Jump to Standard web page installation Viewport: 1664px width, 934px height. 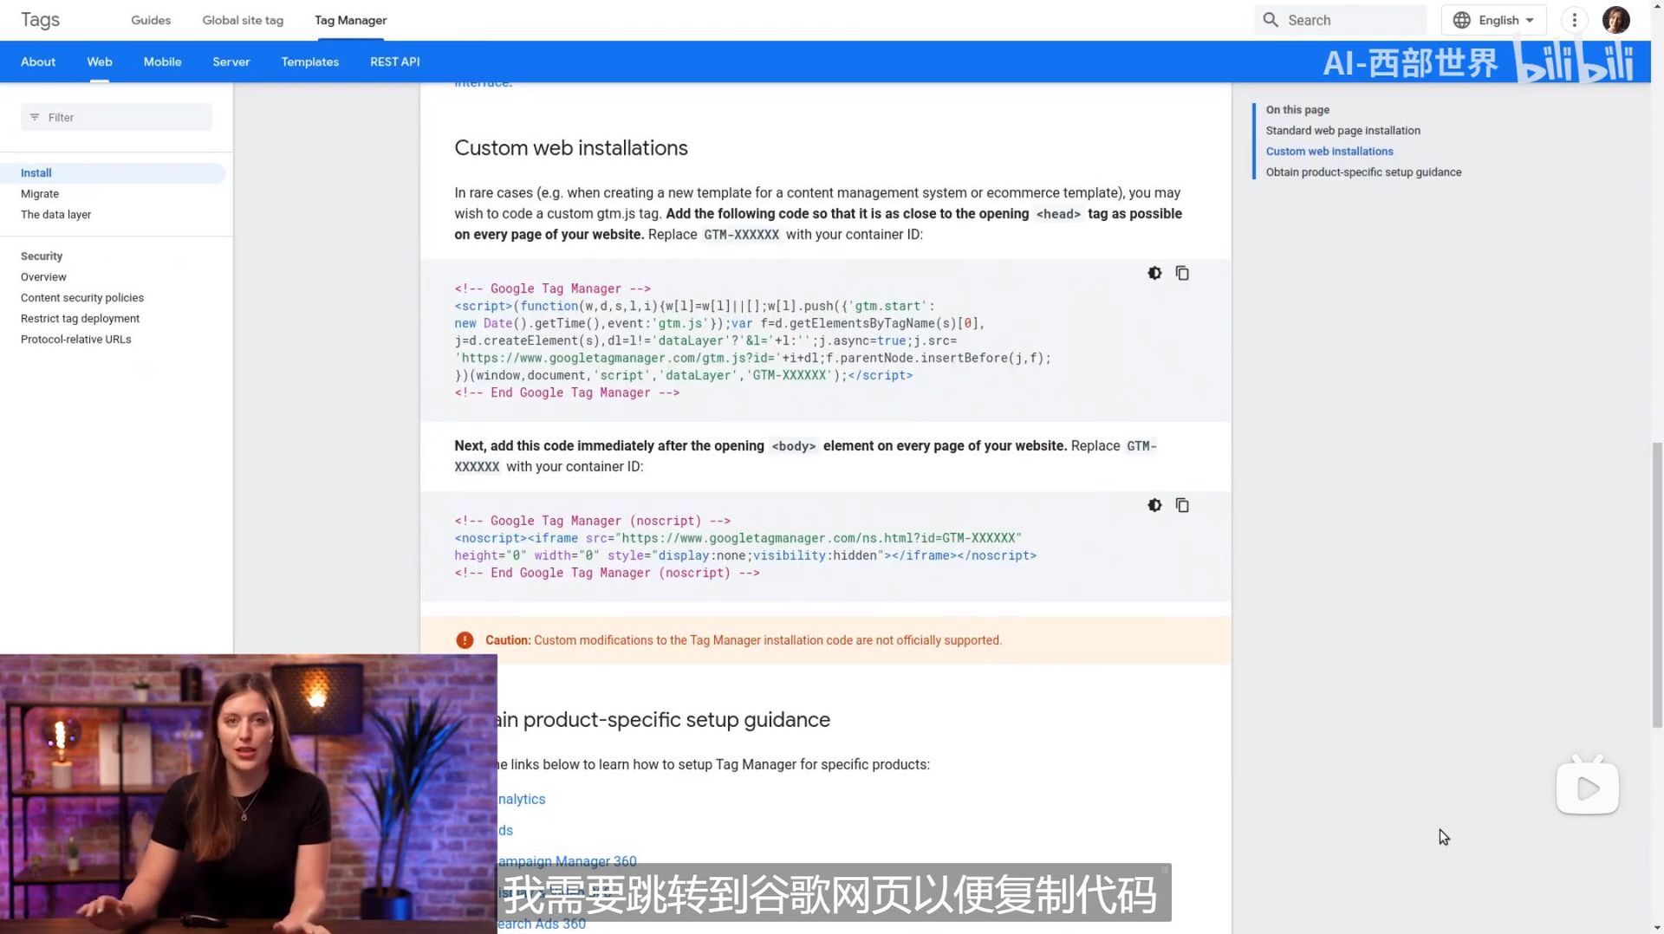[1342, 131]
